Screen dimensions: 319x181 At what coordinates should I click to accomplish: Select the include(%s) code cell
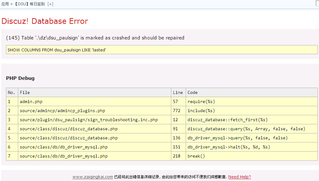click(252, 111)
